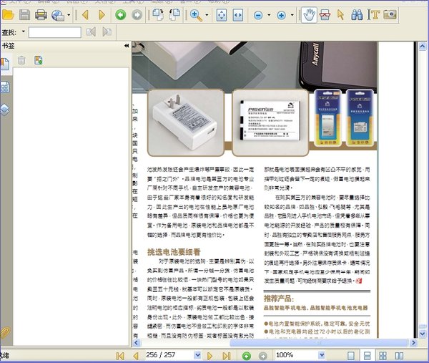The image size is (429, 363).
Task: Click the heading 挑选电池要细看
Action: tap(174, 252)
